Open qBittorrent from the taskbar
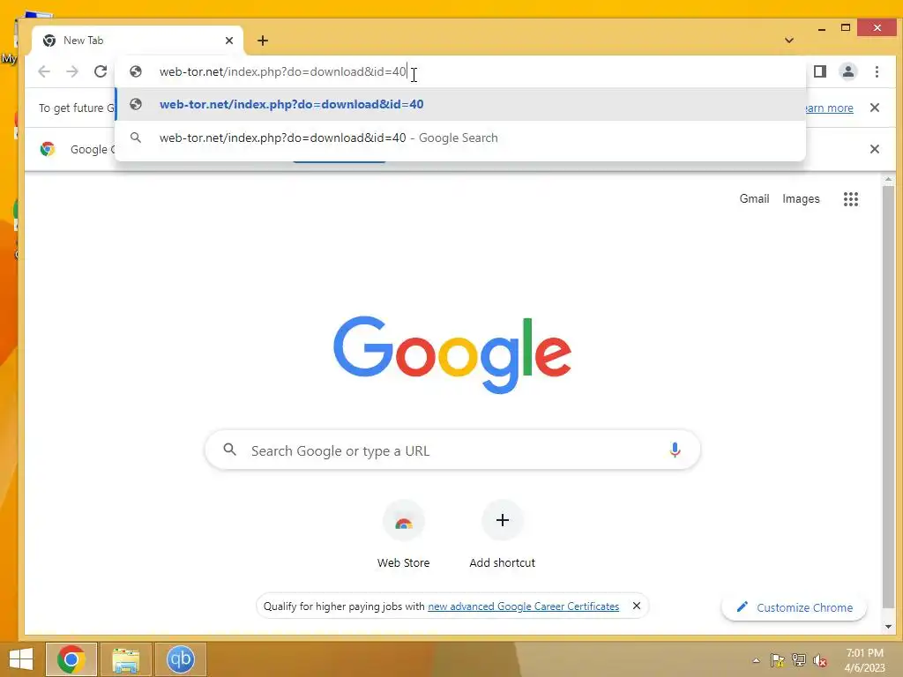 coord(180,659)
